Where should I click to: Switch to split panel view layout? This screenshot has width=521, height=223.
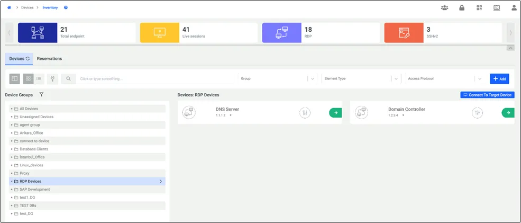point(15,79)
